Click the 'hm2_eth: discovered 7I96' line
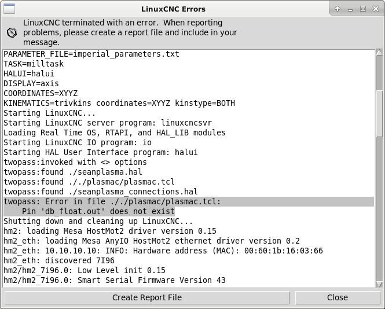 59,260
